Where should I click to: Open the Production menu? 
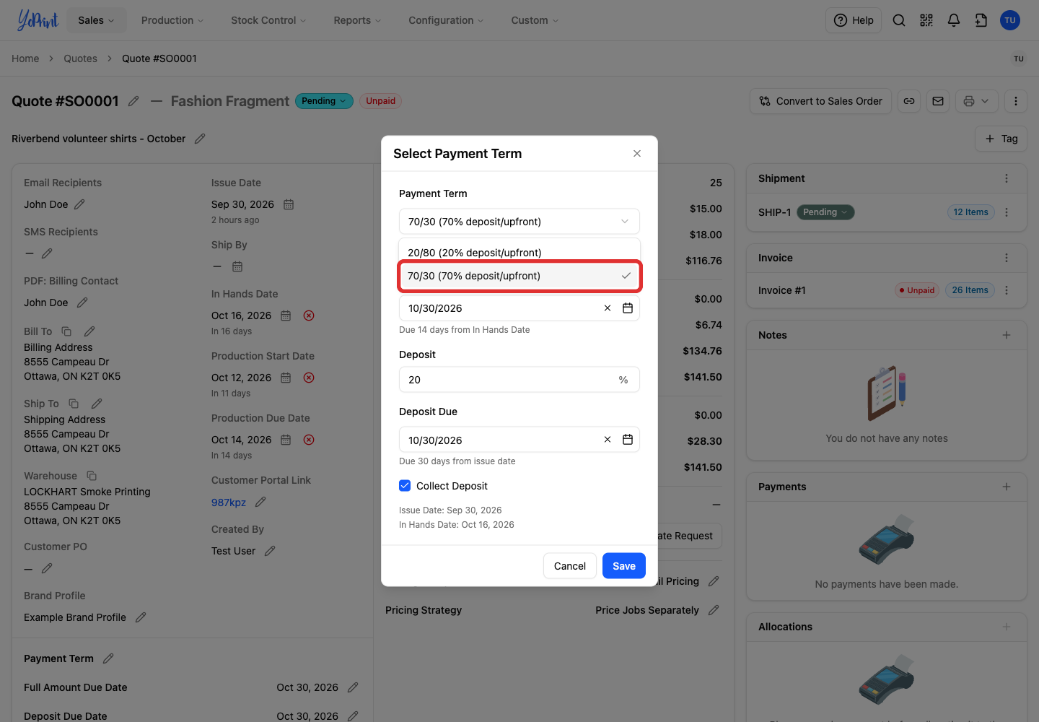(172, 20)
